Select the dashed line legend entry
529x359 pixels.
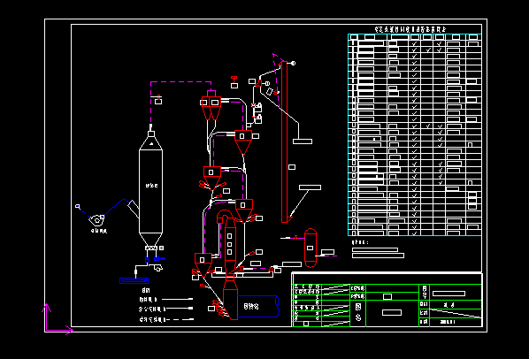coord(166,319)
